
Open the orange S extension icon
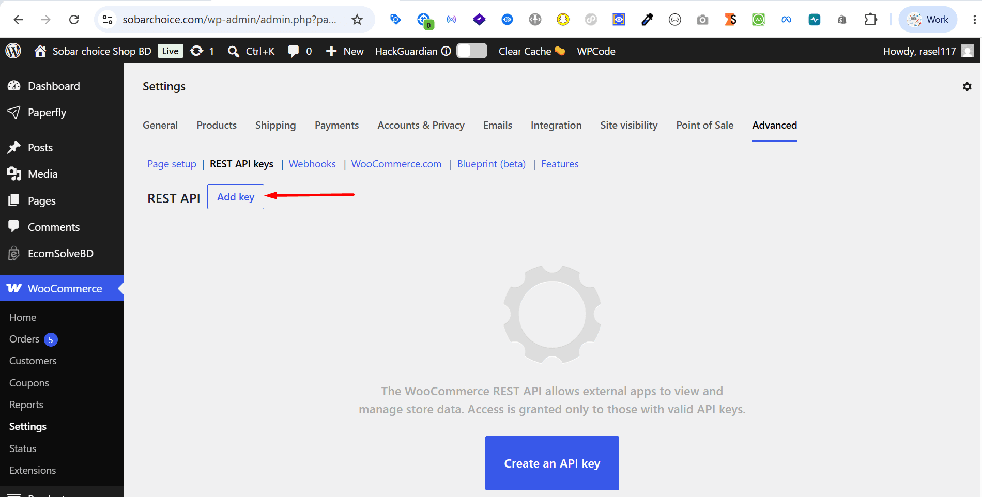pyautogui.click(x=730, y=20)
